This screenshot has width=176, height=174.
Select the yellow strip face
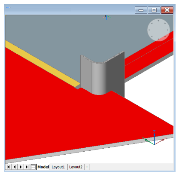pos(42,64)
